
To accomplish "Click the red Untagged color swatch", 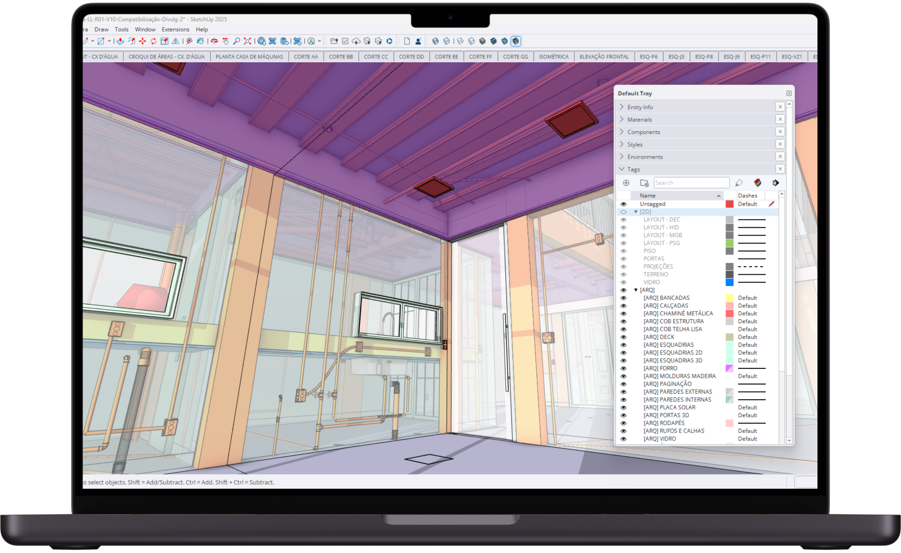I will [x=729, y=204].
